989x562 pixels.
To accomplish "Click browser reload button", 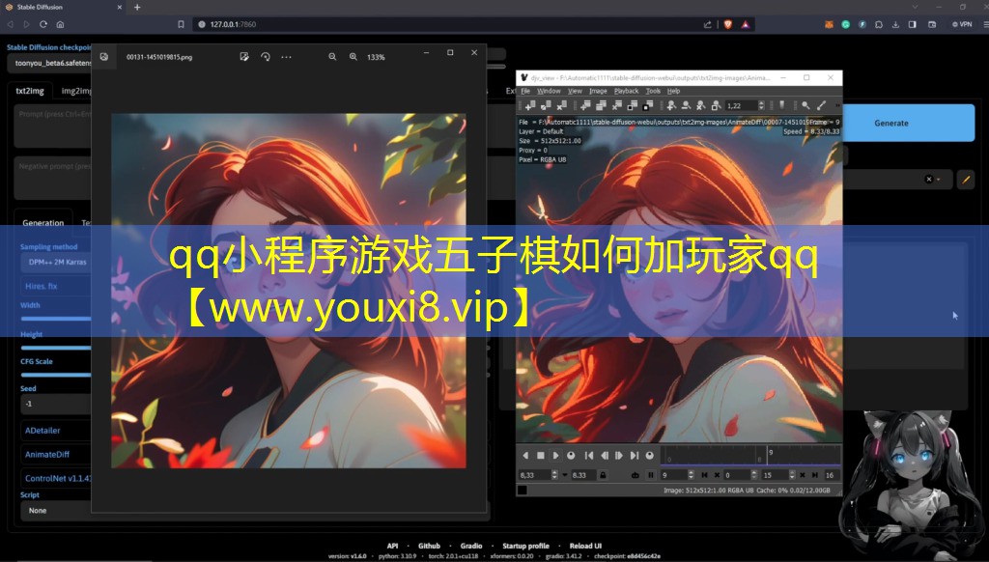I will pyautogui.click(x=42, y=24).
